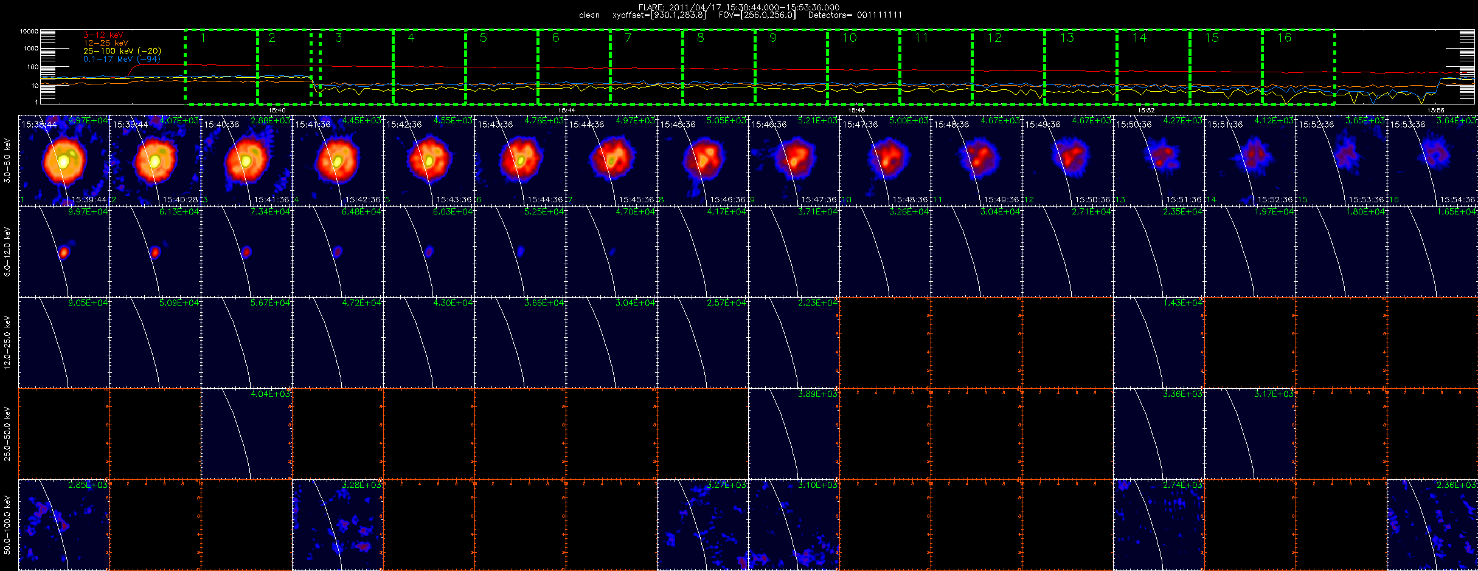This screenshot has height=571, width=1478.
Task: Click the 15:52 time axis label
Action: pyautogui.click(x=1146, y=111)
